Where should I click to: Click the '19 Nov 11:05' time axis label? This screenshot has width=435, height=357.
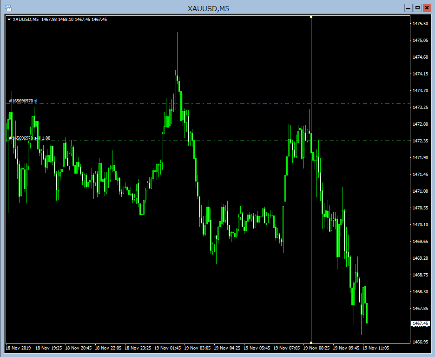pos(376,348)
